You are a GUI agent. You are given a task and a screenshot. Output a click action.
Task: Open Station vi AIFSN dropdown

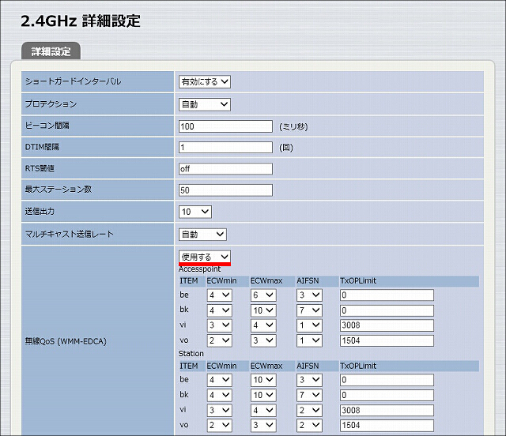309,411
